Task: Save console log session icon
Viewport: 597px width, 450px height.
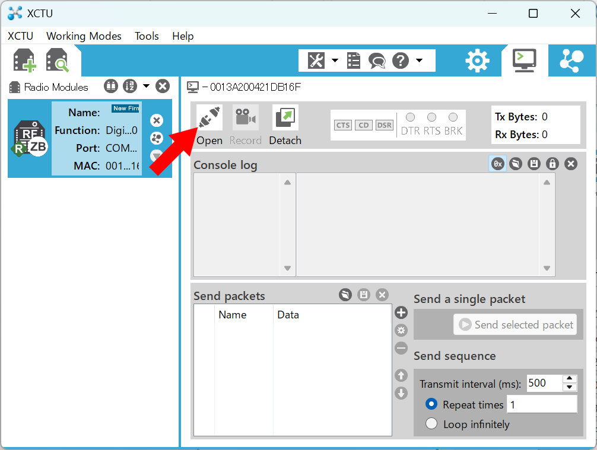Action: pyautogui.click(x=534, y=164)
